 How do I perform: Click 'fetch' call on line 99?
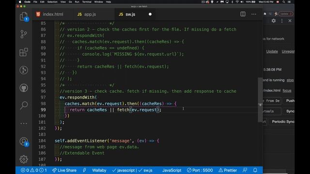[x=123, y=110]
